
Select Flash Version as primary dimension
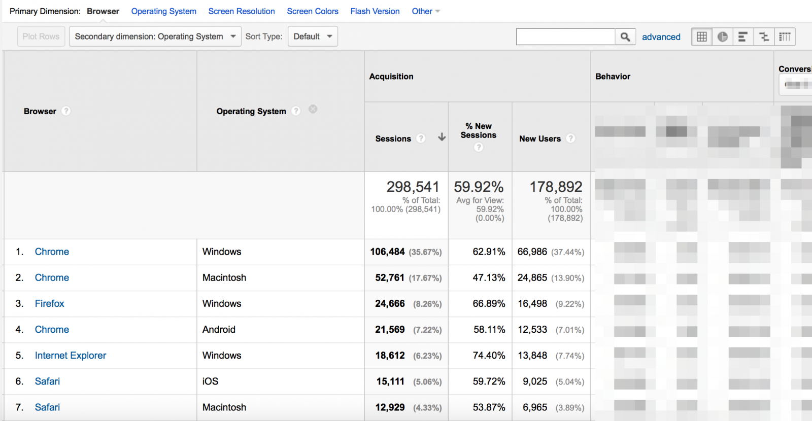coord(375,11)
